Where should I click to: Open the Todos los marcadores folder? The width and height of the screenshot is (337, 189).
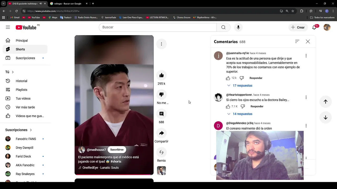coord(322,17)
